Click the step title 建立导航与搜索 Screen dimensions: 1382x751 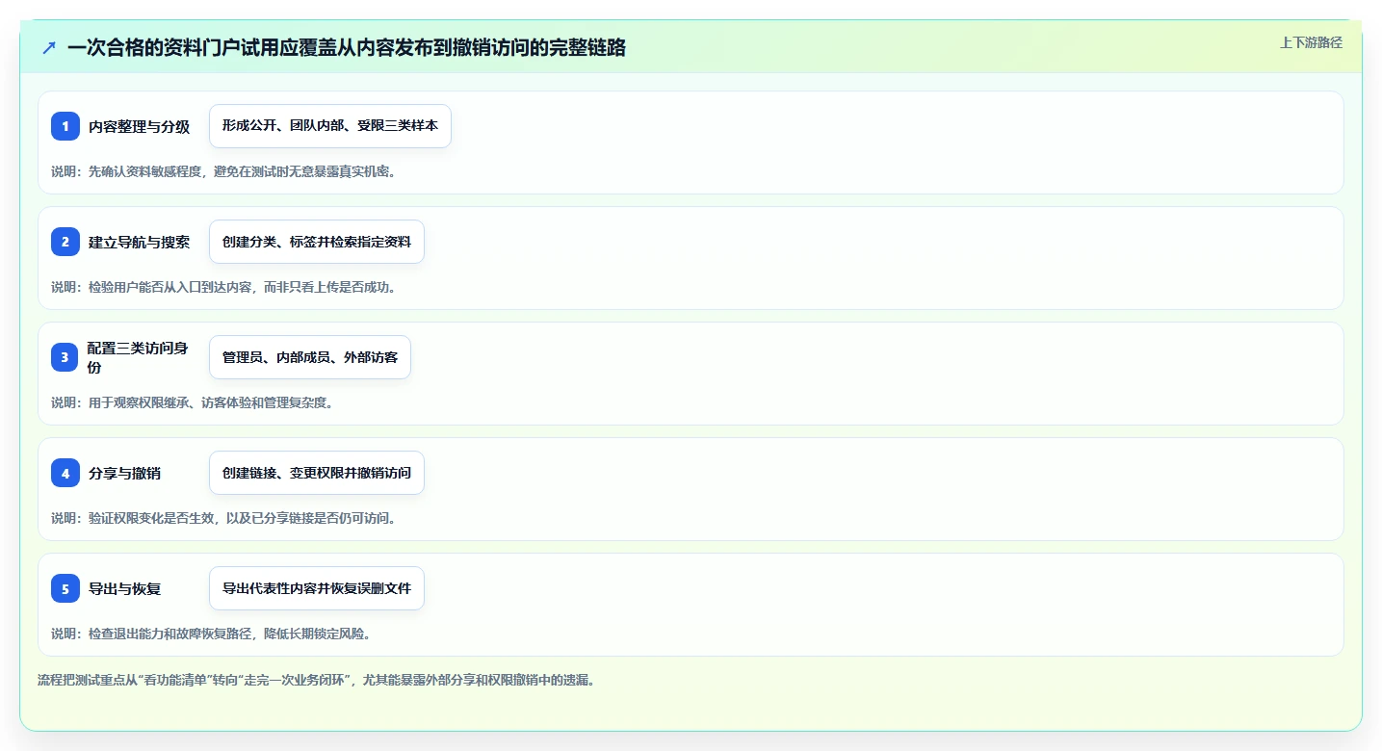(139, 242)
